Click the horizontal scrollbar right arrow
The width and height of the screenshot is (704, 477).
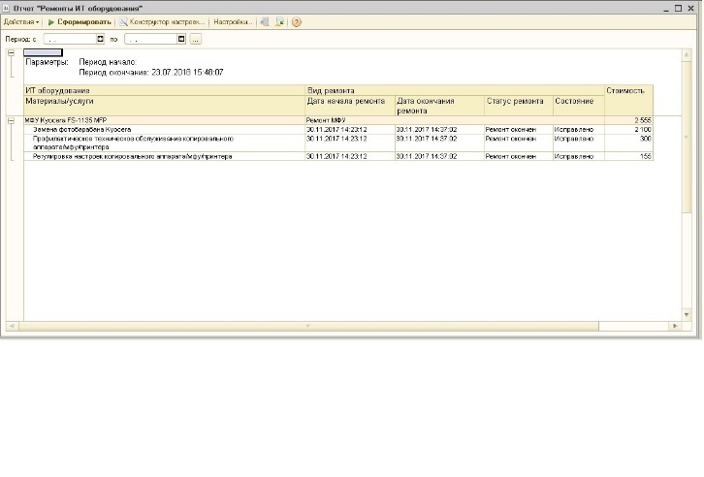[676, 326]
